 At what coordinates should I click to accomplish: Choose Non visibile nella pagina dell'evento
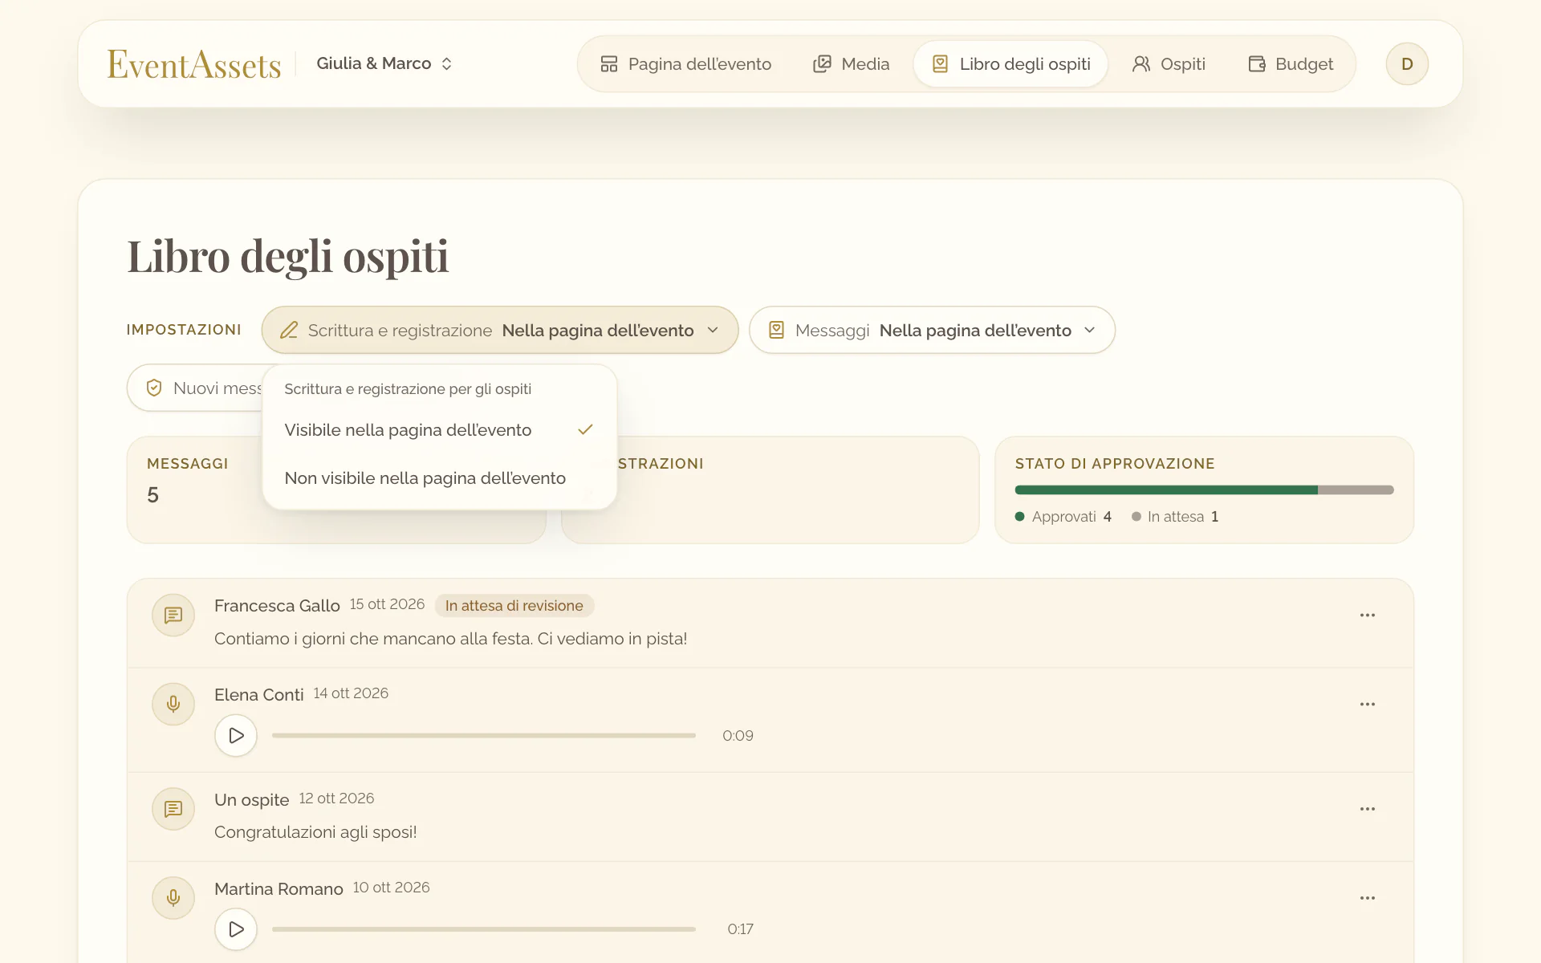click(x=439, y=478)
